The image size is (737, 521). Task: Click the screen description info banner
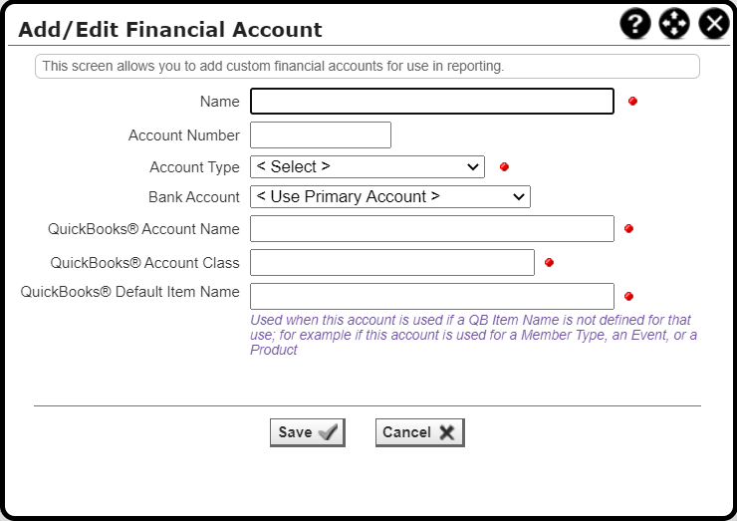pyautogui.click(x=367, y=67)
